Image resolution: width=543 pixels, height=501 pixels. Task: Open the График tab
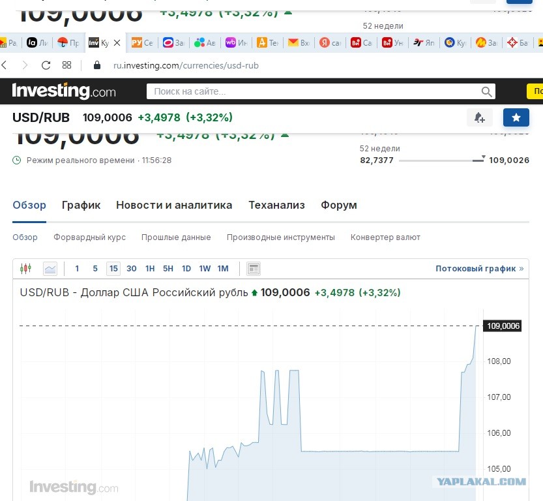pos(81,205)
